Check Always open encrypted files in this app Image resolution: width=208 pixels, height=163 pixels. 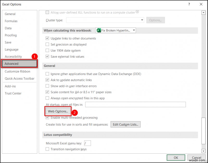[x=47, y=98]
